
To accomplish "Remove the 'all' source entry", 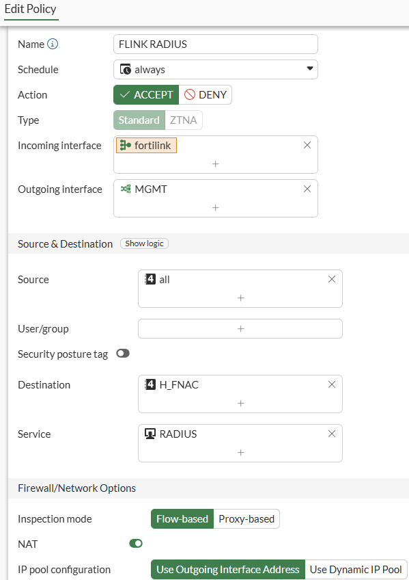I will click(x=332, y=279).
